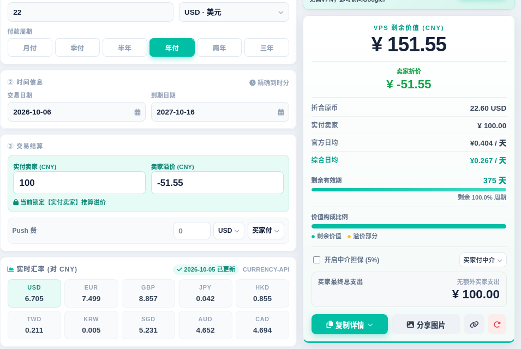Click the 复制详情 button
521x349 pixels.
tap(350, 324)
